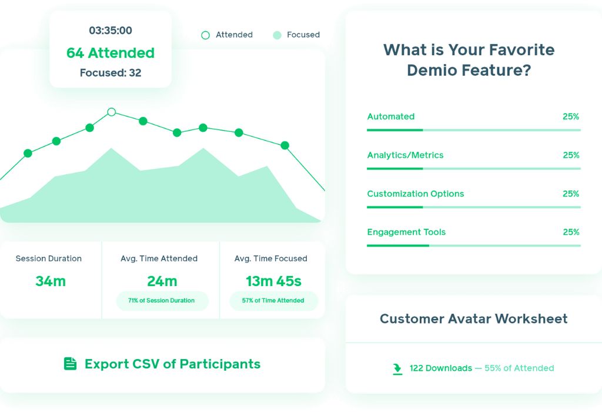Viewport: 602px width, 412px height.
Task: Click the download arrow icon
Action: click(x=398, y=368)
